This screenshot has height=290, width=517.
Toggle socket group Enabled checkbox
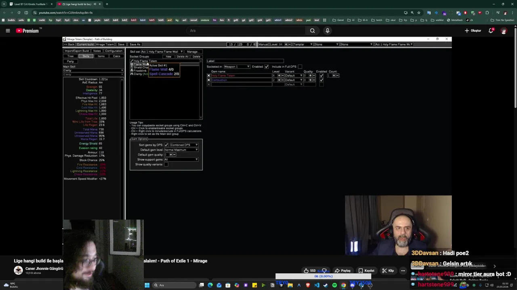coord(266,66)
